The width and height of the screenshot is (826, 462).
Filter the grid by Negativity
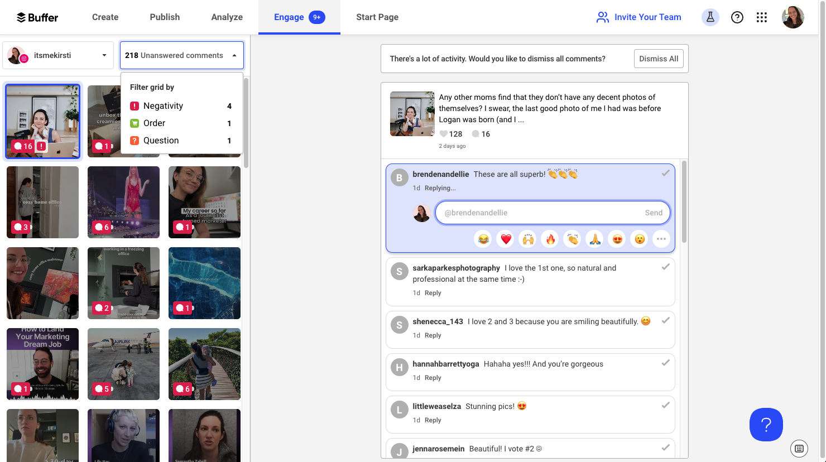point(163,106)
